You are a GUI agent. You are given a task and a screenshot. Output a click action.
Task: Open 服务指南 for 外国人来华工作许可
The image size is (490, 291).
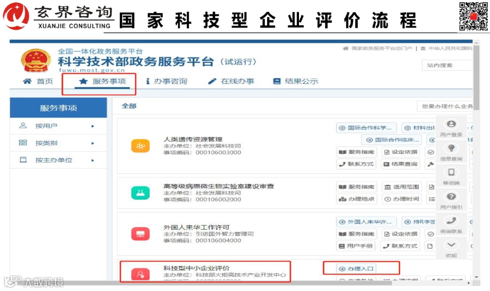coord(357,234)
